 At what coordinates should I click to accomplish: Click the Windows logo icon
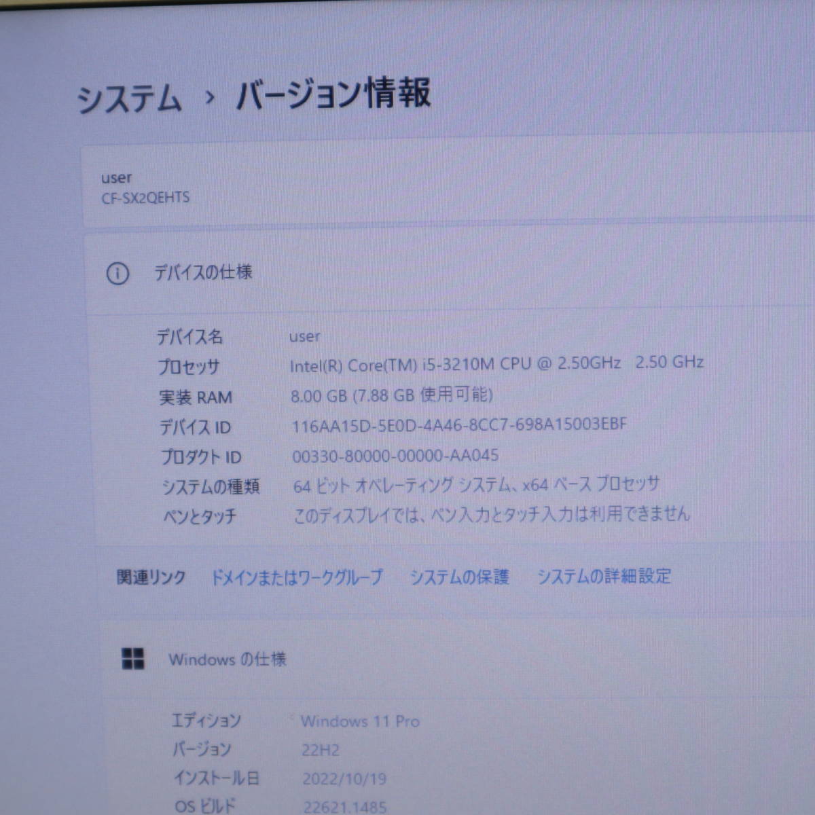133,658
